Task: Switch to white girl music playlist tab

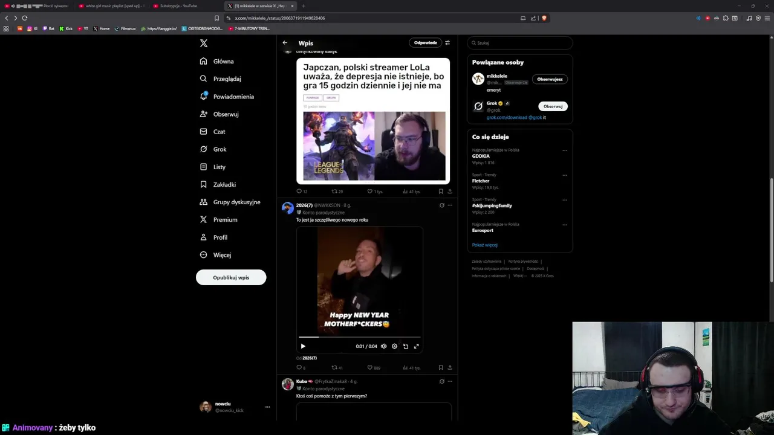Action: 112,6
